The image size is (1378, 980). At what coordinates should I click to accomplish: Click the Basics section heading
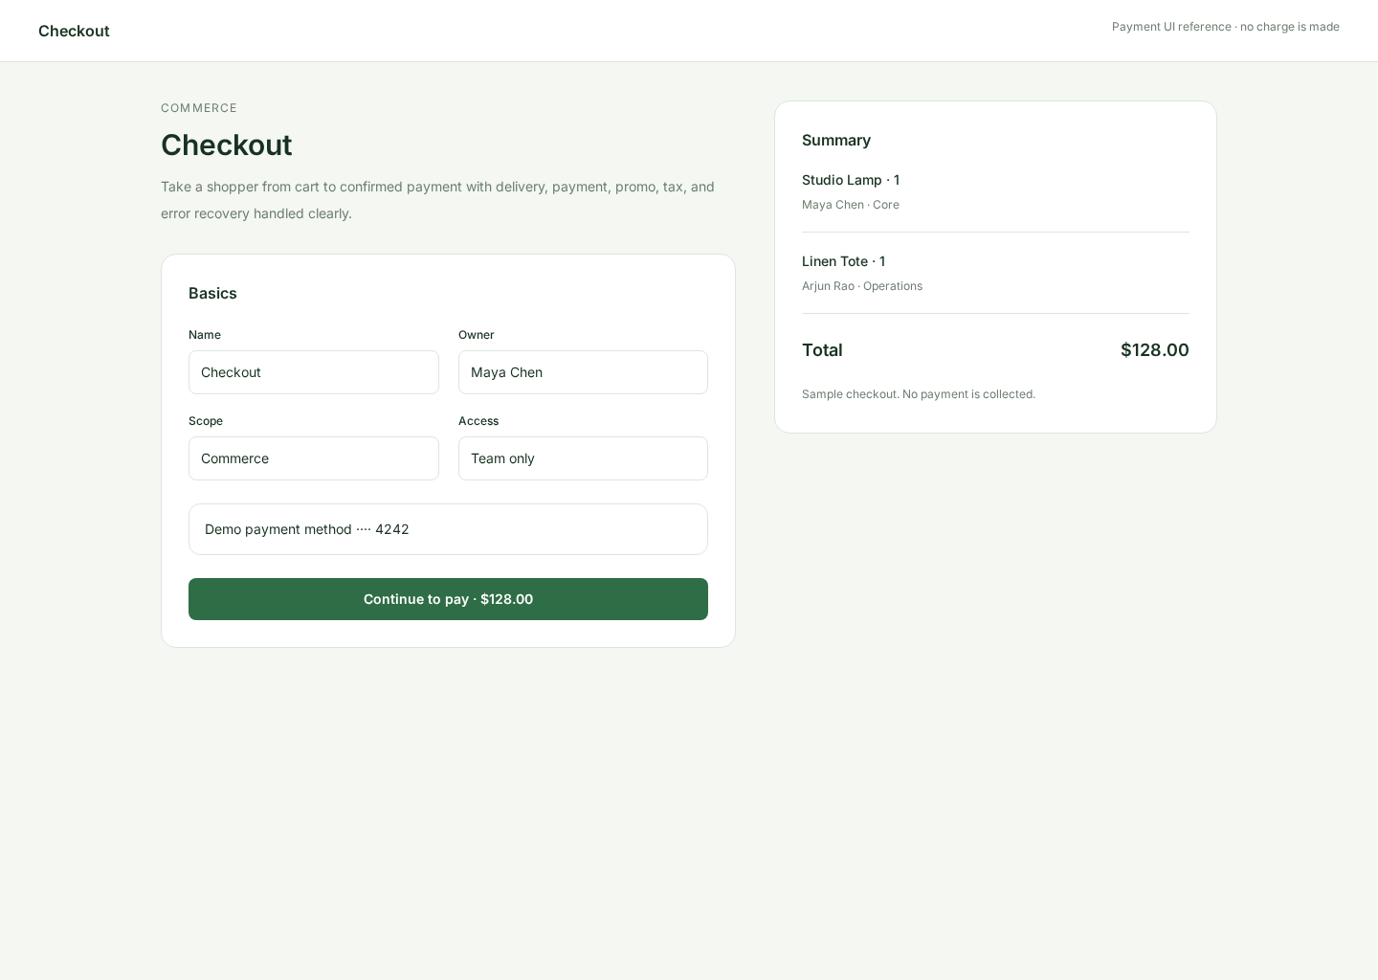point(212,293)
